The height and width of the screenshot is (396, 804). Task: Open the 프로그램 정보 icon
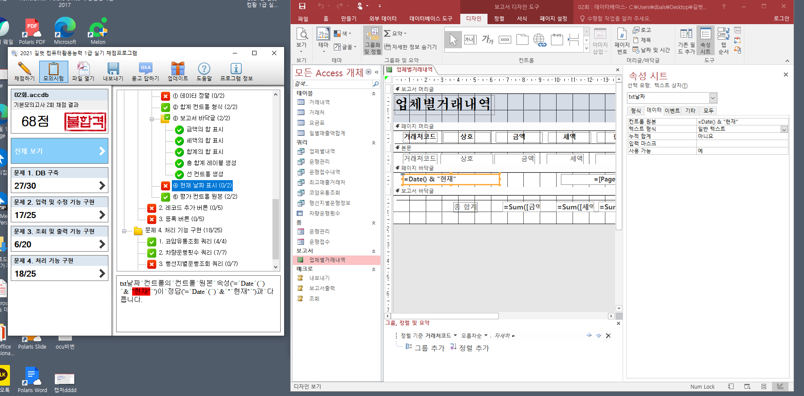(x=236, y=69)
